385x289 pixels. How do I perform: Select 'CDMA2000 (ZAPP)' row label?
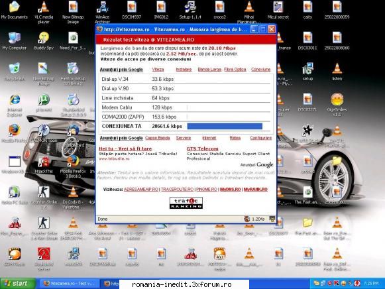pyautogui.click(x=123, y=117)
